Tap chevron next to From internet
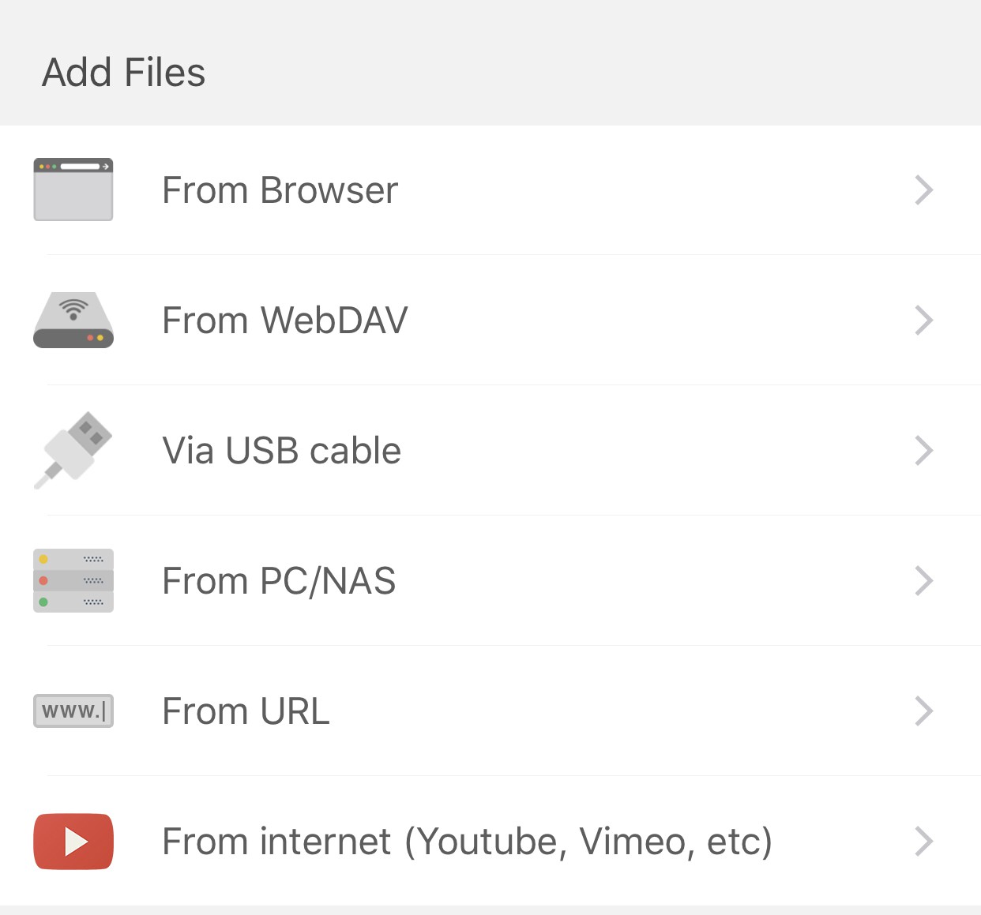981x915 pixels. point(924,842)
